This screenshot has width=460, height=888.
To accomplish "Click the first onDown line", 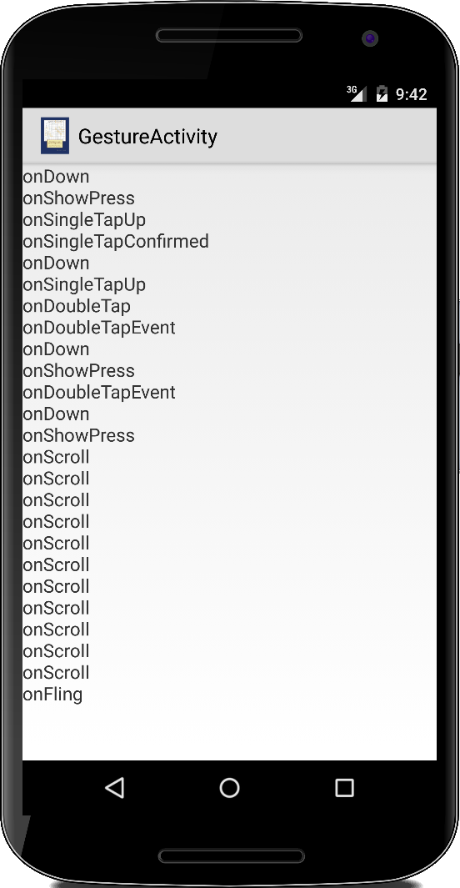I will click(x=56, y=177).
